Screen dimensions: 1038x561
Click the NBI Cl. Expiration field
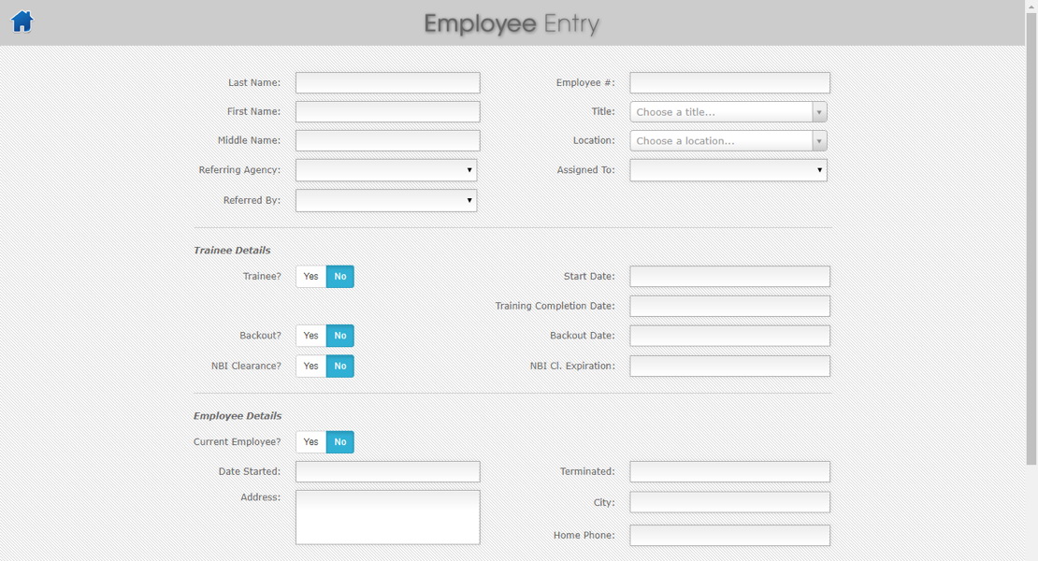tap(728, 366)
